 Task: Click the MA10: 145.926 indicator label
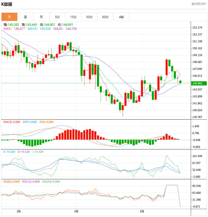[x=39, y=29]
